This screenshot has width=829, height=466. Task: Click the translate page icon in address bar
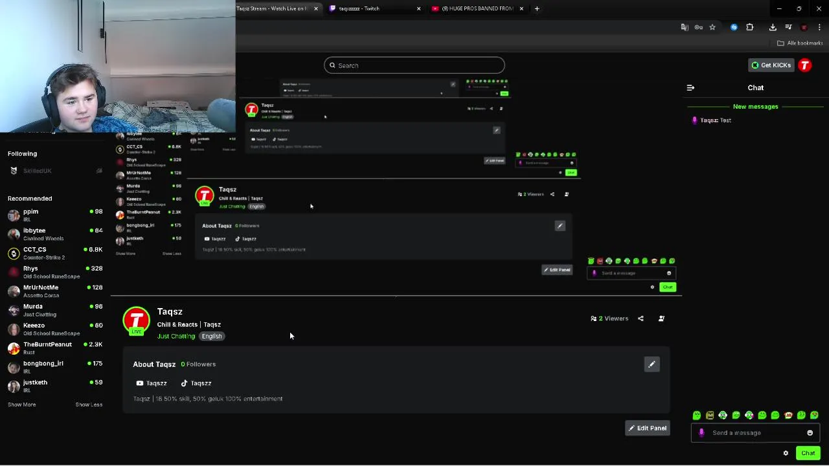pyautogui.click(x=685, y=27)
